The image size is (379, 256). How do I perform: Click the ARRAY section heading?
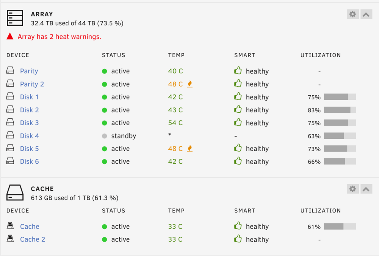[x=42, y=14]
